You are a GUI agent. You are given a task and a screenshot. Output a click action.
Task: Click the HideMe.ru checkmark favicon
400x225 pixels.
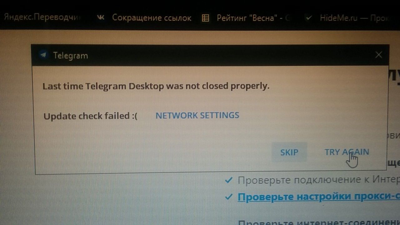309,18
